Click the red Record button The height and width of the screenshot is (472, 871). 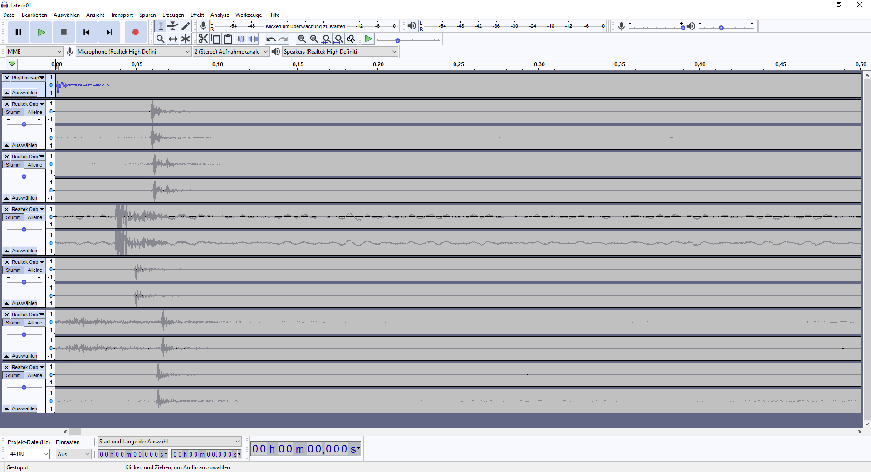coord(135,32)
